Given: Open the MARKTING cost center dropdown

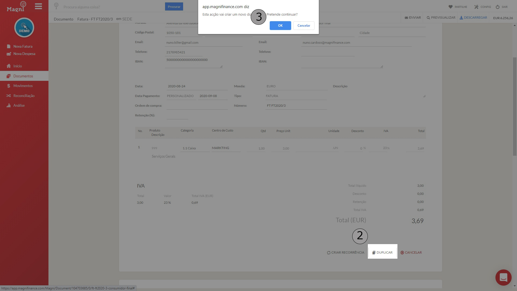Looking at the screenshot, I should (226, 148).
